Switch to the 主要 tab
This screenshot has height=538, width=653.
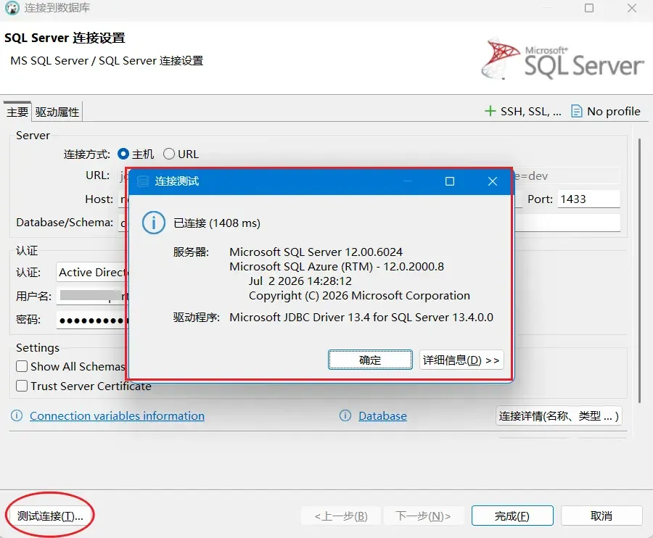[x=17, y=112]
